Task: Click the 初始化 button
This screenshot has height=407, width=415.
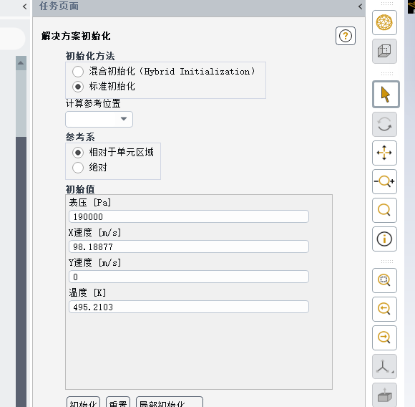Action: (83, 403)
